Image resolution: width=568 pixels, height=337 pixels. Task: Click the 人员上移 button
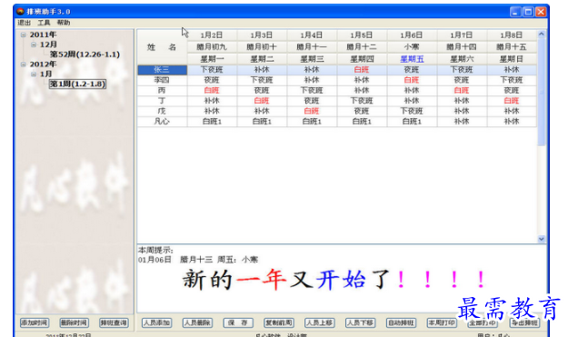(x=320, y=322)
